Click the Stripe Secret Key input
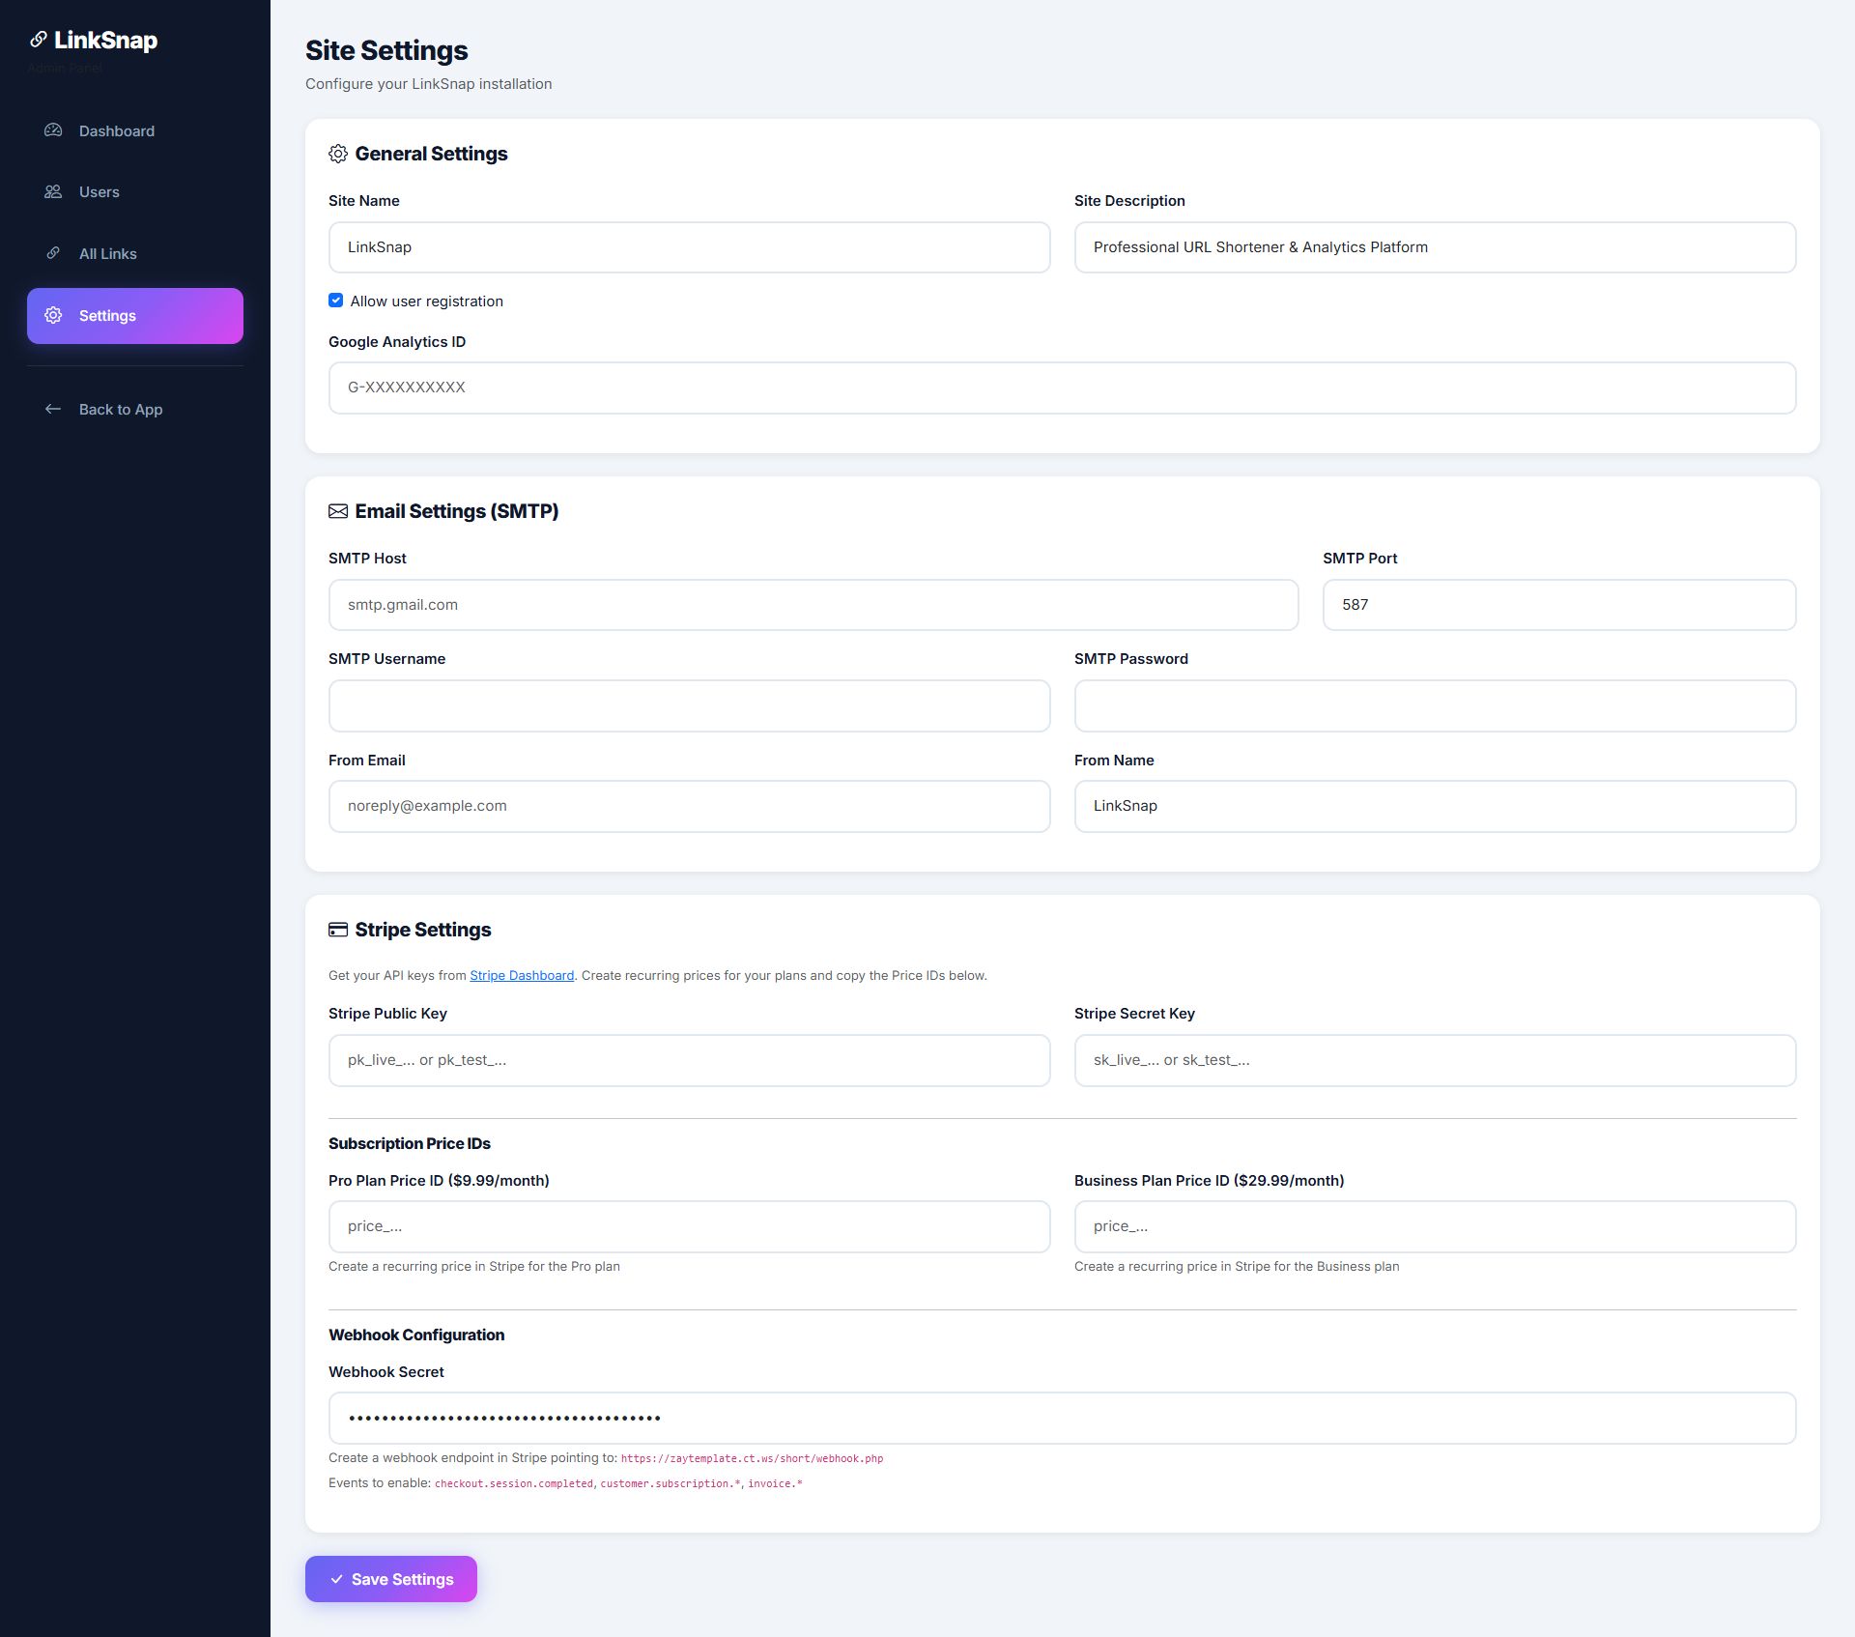 [x=1435, y=1061]
